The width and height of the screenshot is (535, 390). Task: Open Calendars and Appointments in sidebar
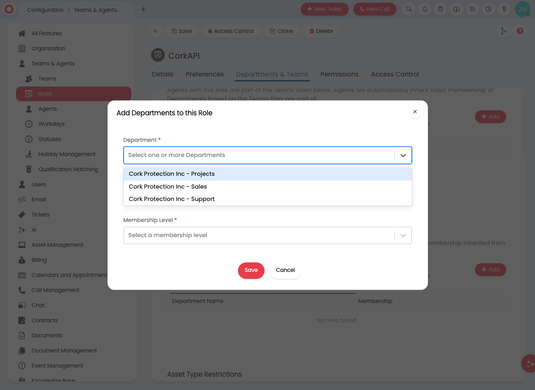coord(69,275)
